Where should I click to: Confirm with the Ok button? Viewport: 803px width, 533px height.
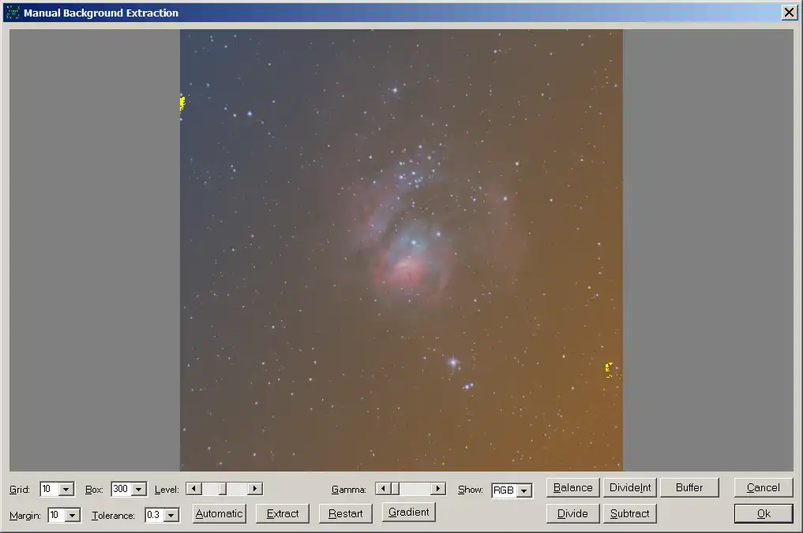[764, 513]
